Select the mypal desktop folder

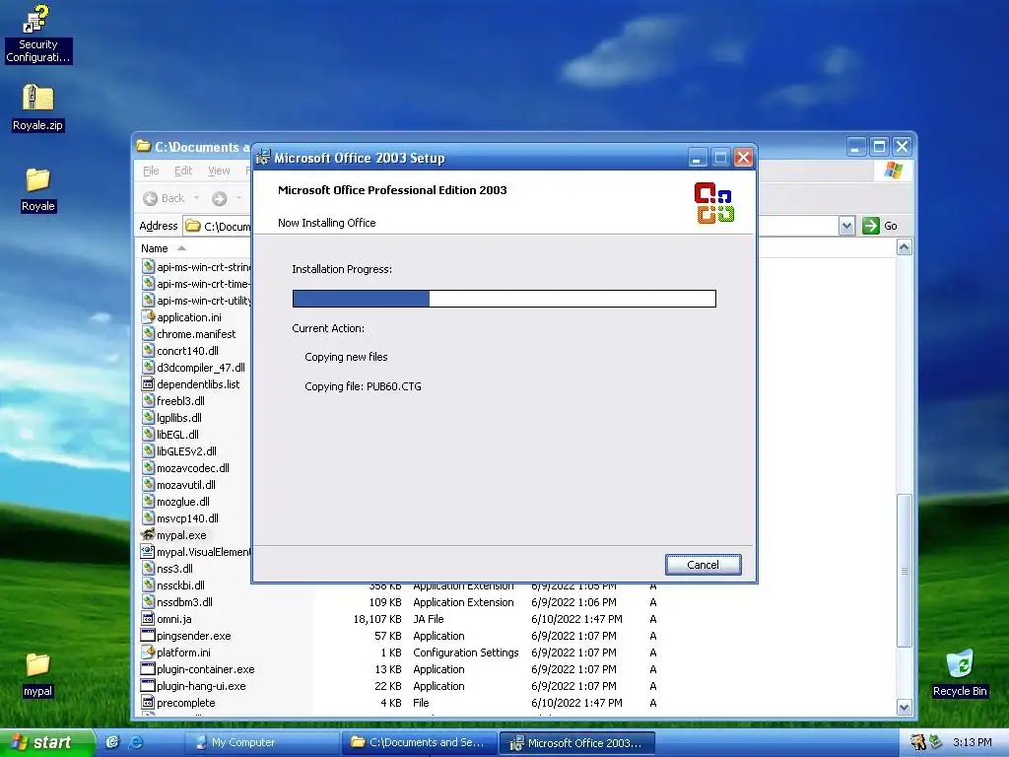click(x=37, y=674)
